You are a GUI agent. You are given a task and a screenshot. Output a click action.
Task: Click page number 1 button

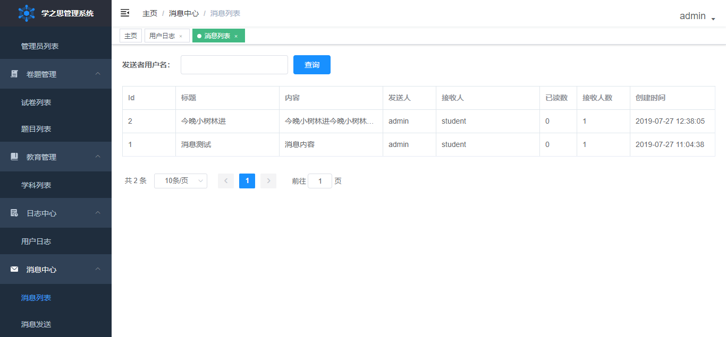coord(247,181)
